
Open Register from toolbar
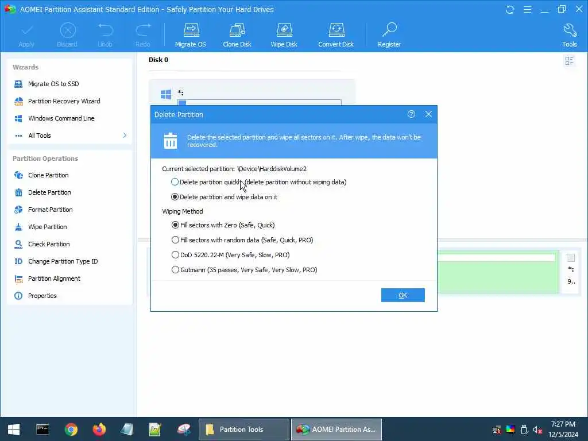(389, 35)
